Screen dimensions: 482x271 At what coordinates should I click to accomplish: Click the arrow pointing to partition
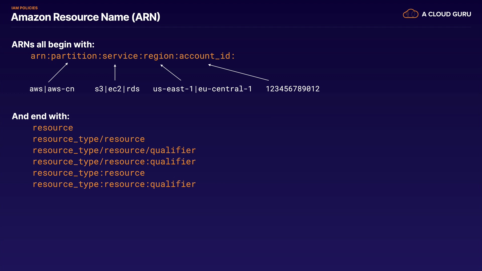click(x=58, y=73)
